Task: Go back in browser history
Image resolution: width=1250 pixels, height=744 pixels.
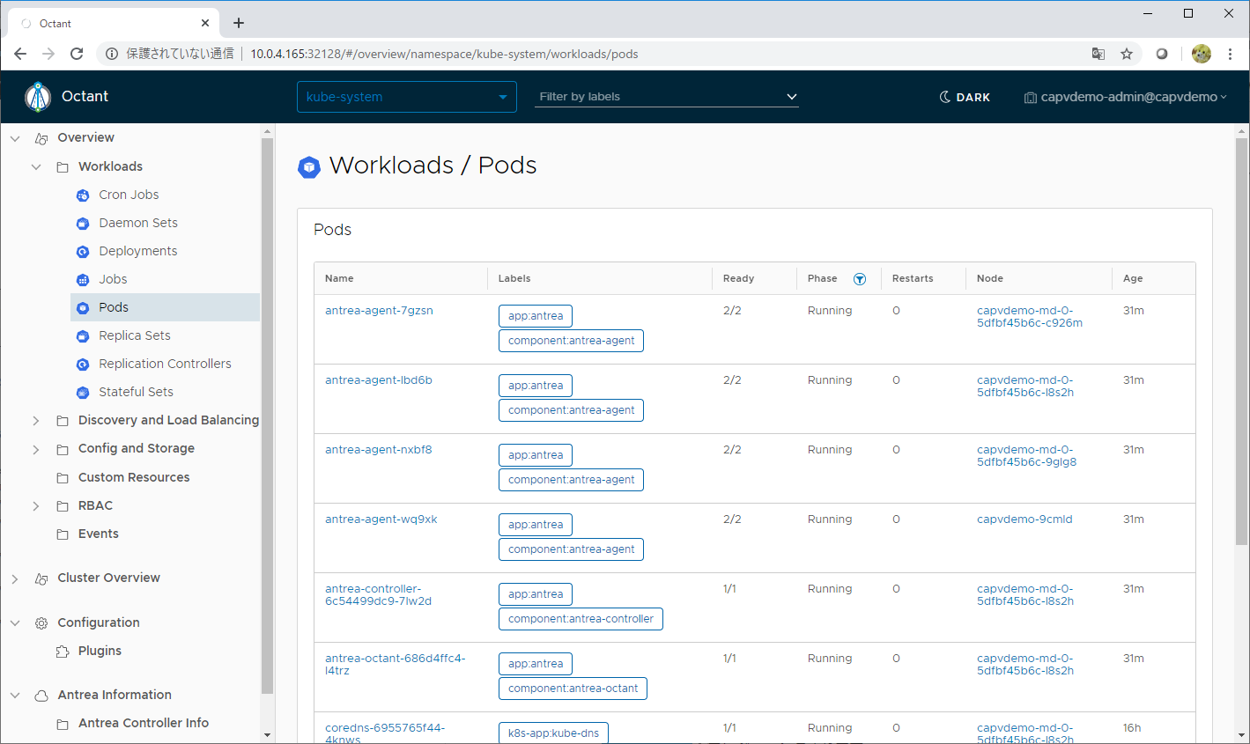Action: click(x=20, y=54)
